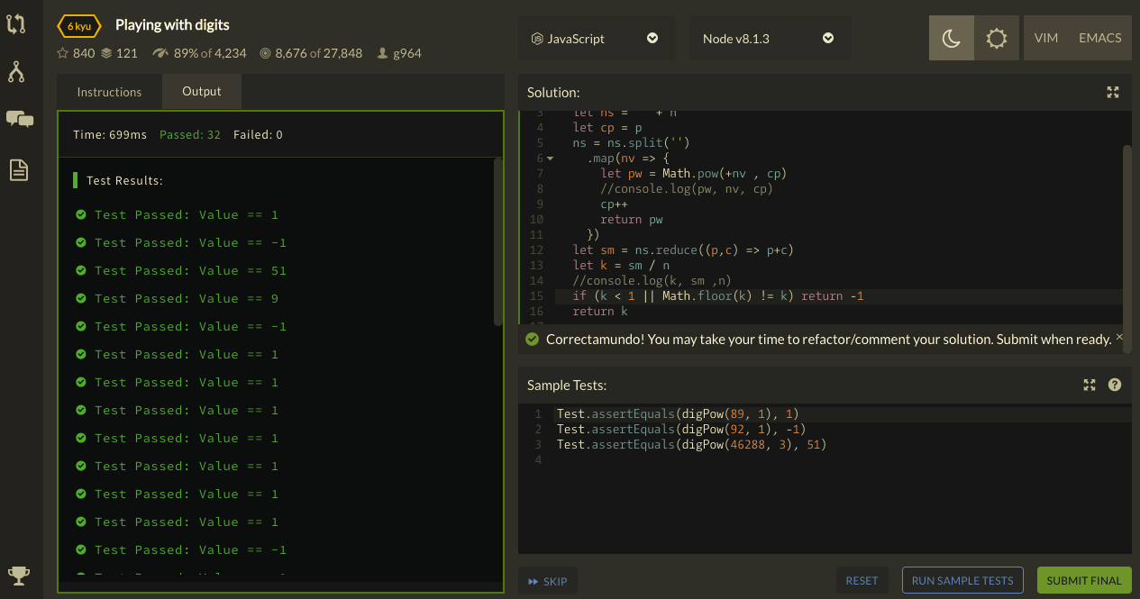Open the Kata training icon in sidebar
The height and width of the screenshot is (599, 1140).
15,24
